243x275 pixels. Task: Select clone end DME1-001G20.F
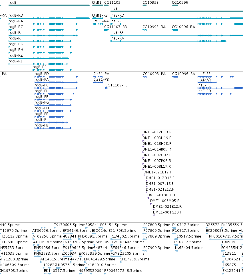pyautogui.click(x=167, y=212)
